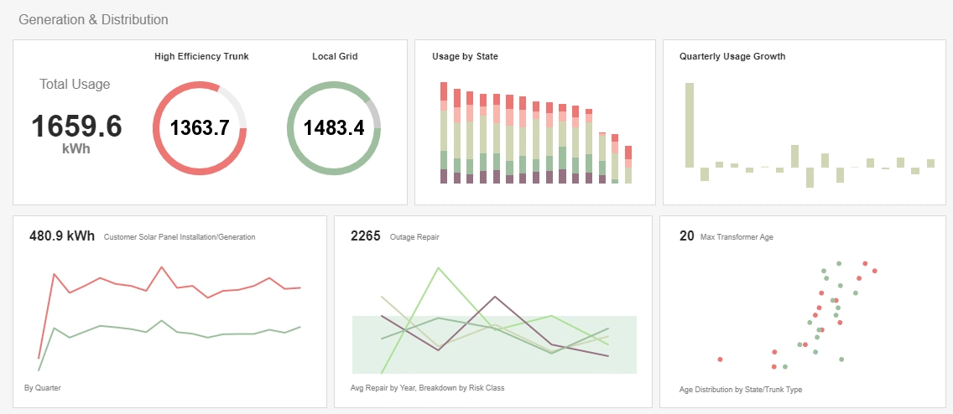Click the Avg Repair by Year caption
The image size is (953, 414).
pos(427,388)
